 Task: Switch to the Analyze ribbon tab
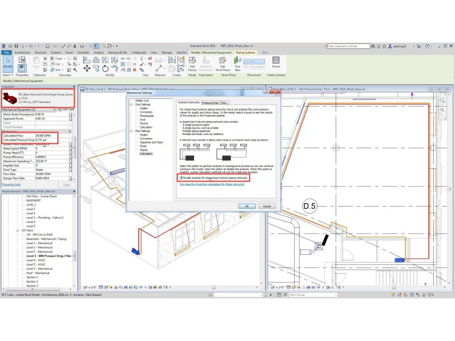pos(99,52)
